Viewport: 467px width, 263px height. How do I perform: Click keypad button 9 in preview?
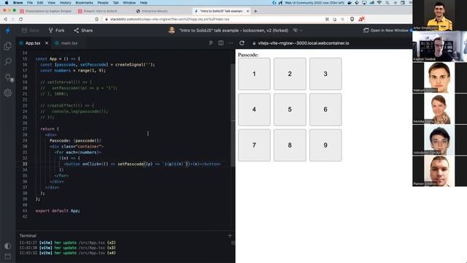pyautogui.click(x=325, y=145)
